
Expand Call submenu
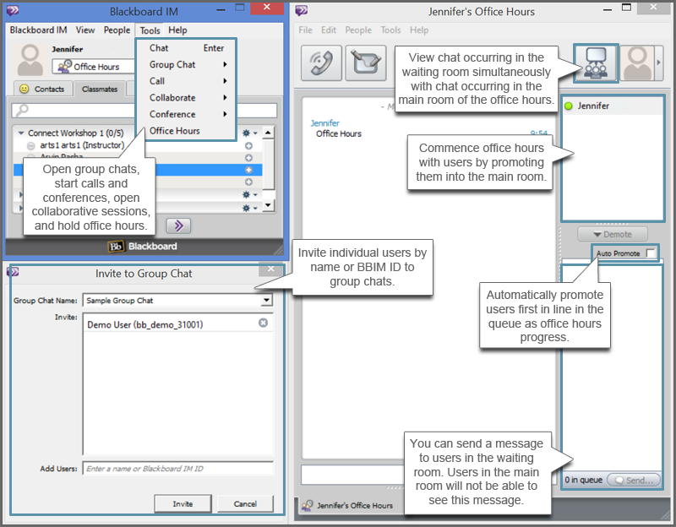coord(186,81)
